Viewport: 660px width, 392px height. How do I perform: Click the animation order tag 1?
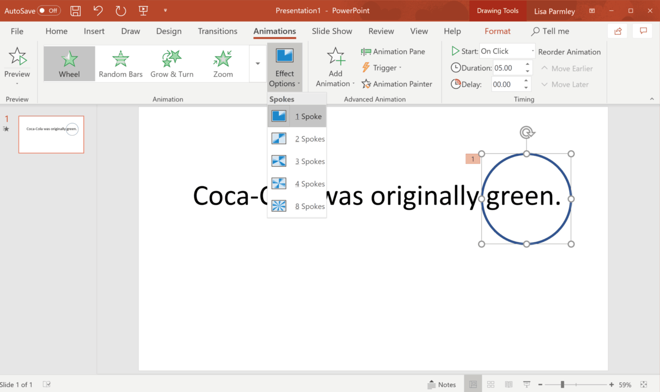(473, 159)
